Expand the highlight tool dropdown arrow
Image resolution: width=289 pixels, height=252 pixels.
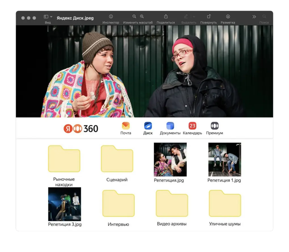pyautogui.click(x=194, y=17)
